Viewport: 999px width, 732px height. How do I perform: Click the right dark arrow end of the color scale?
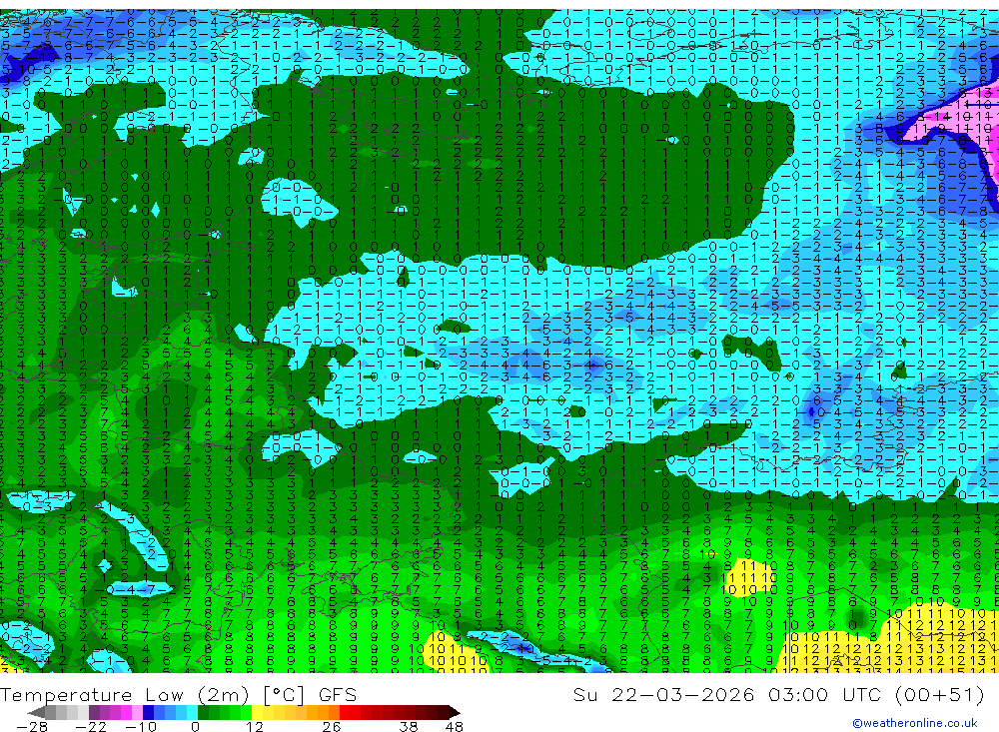(x=455, y=712)
